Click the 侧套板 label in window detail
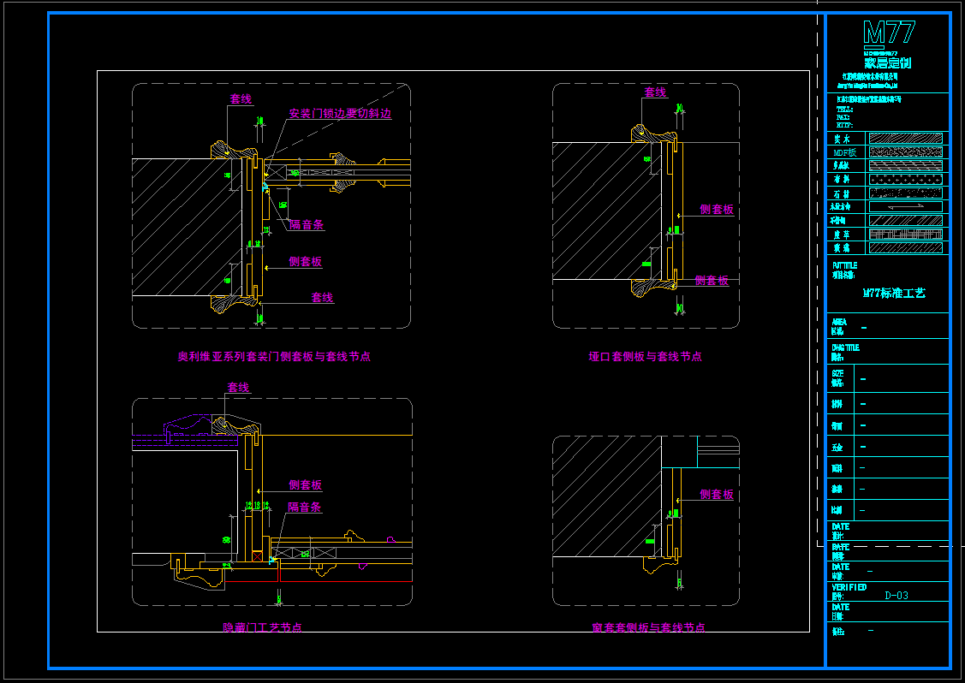 [716, 495]
